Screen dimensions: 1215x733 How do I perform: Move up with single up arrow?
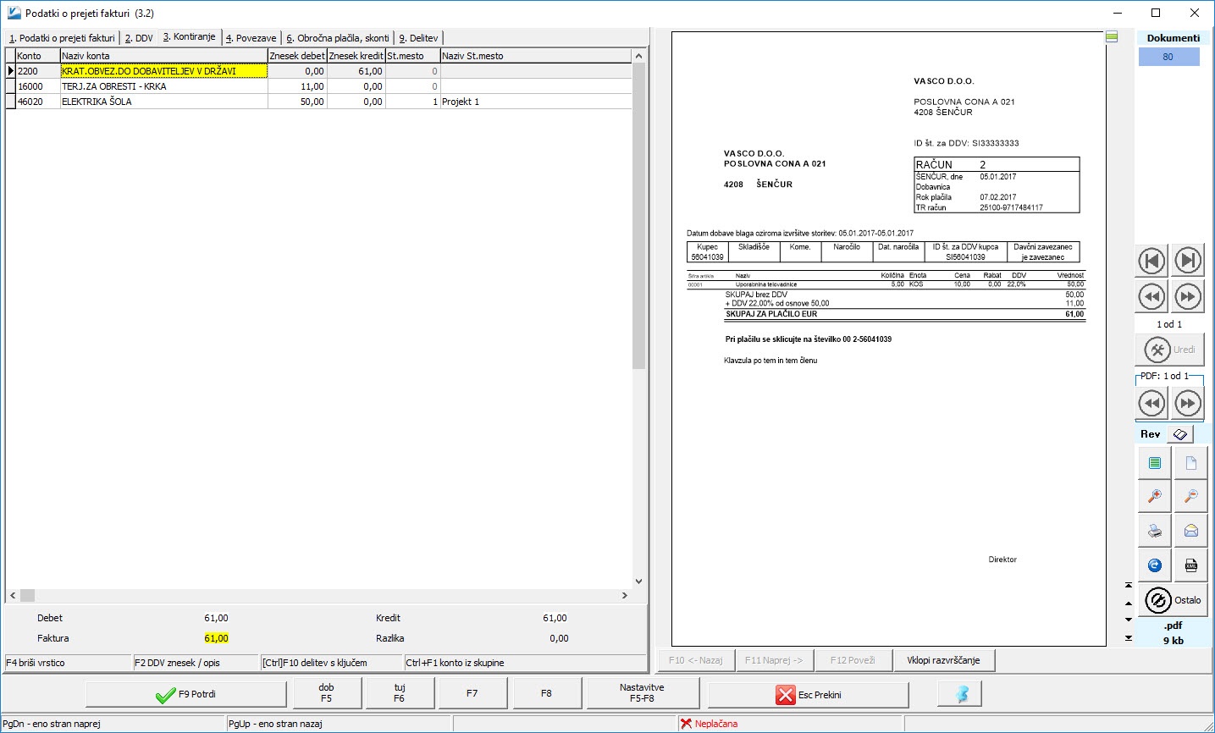[1129, 603]
